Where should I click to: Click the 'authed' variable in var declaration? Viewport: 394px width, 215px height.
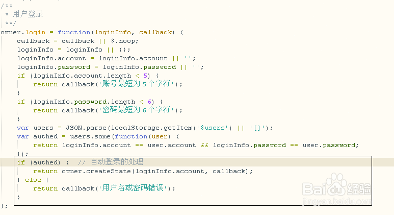pyautogui.click(x=45, y=136)
